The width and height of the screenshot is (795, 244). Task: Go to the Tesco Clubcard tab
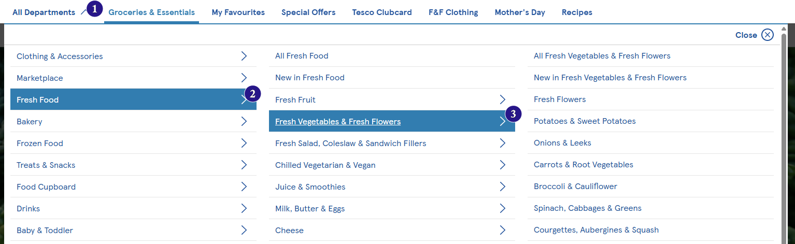tap(382, 12)
